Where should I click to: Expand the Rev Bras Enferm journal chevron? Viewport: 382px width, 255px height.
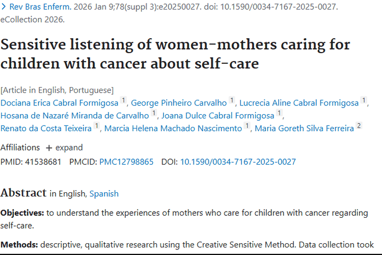tap(4, 8)
